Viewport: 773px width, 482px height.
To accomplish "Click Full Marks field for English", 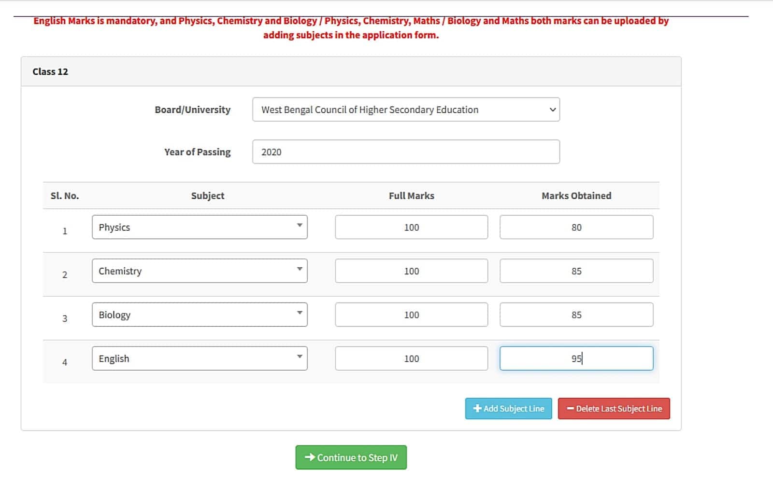I will 412,358.
